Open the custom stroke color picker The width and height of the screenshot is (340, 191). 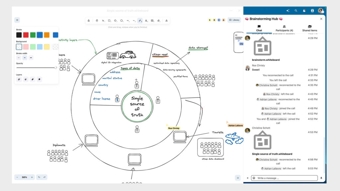pos(55,35)
